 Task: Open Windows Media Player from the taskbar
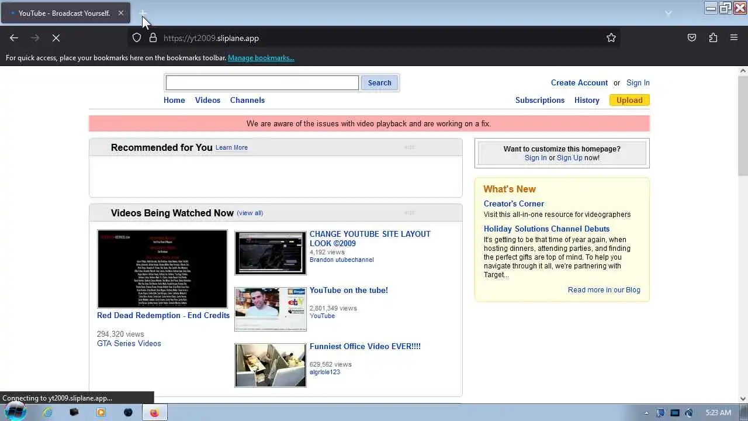tap(101, 412)
